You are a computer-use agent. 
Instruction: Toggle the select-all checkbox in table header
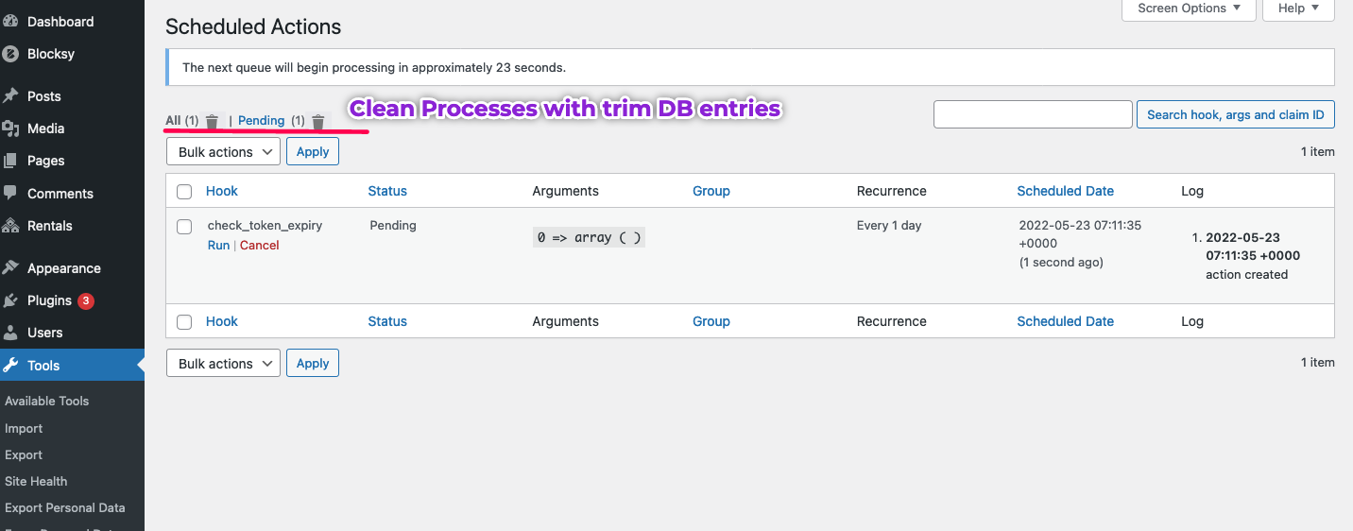[x=184, y=192]
